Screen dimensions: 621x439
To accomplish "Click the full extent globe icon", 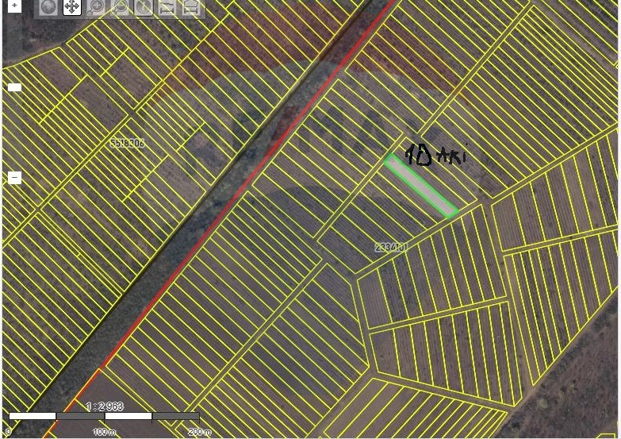I will coord(49,7).
